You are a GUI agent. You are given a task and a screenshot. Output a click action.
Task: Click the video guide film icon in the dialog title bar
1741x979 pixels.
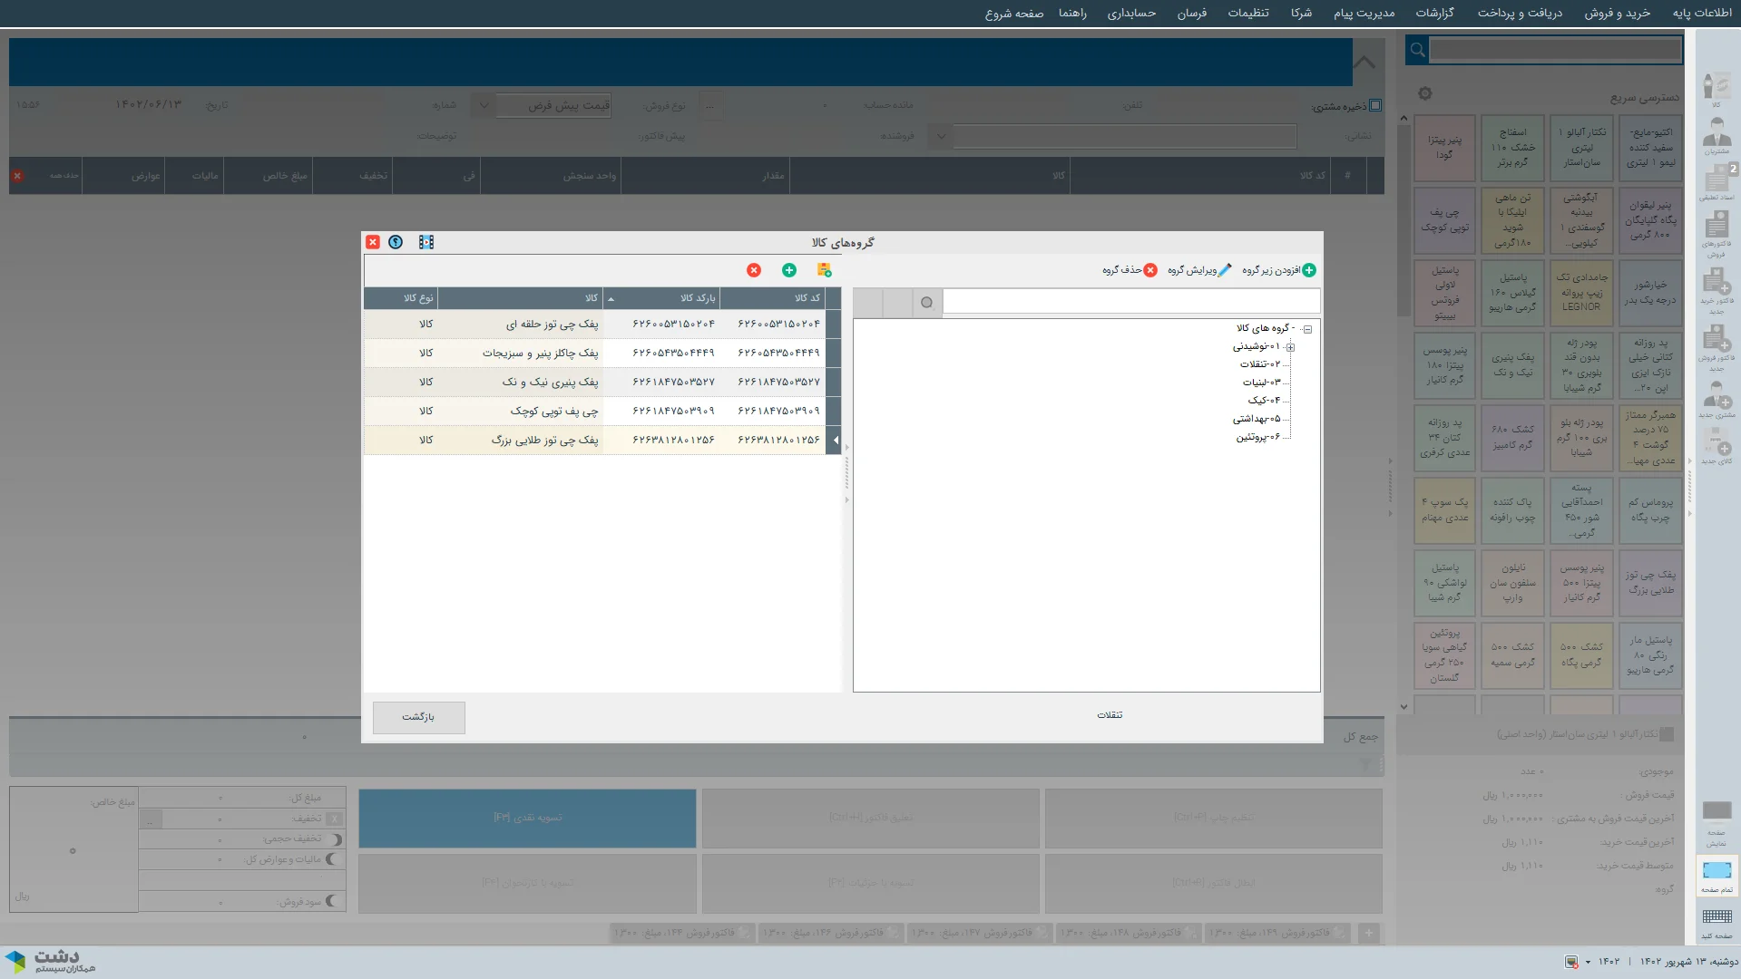(x=426, y=242)
